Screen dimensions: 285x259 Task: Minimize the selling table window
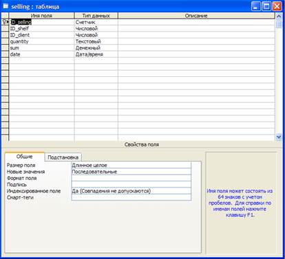click(x=256, y=6)
